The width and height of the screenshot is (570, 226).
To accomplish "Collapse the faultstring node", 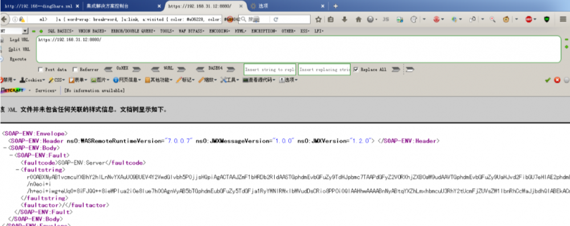I will coord(18,170).
